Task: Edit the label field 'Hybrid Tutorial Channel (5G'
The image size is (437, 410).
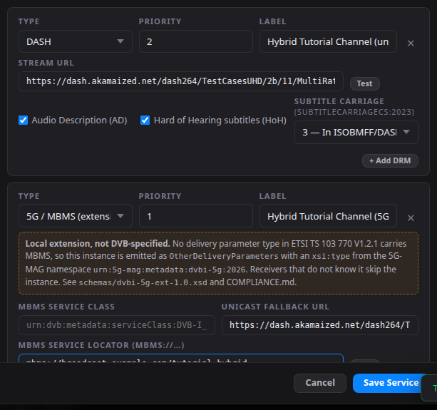Action: point(328,216)
